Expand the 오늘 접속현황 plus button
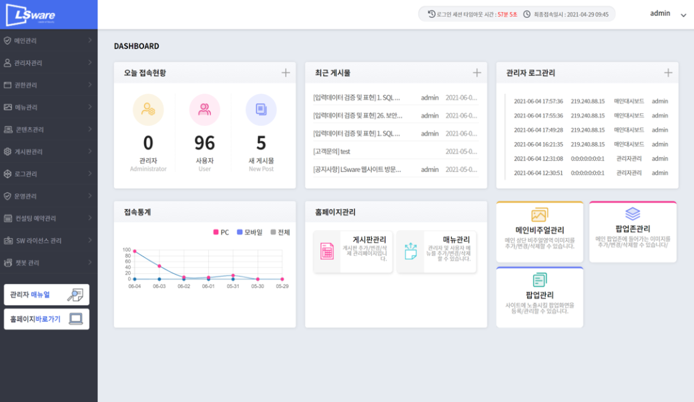 (x=286, y=73)
